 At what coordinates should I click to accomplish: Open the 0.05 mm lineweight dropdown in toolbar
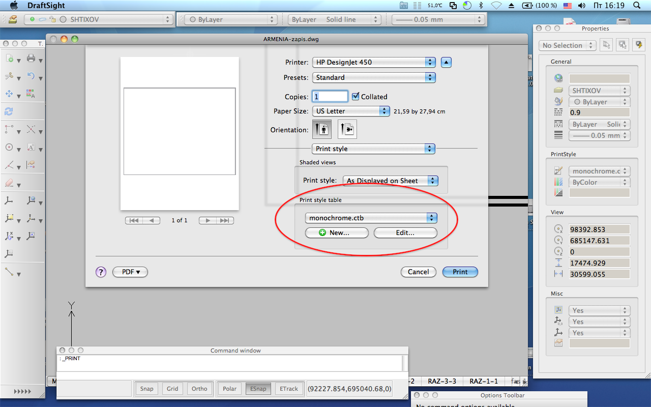pyautogui.click(x=438, y=19)
